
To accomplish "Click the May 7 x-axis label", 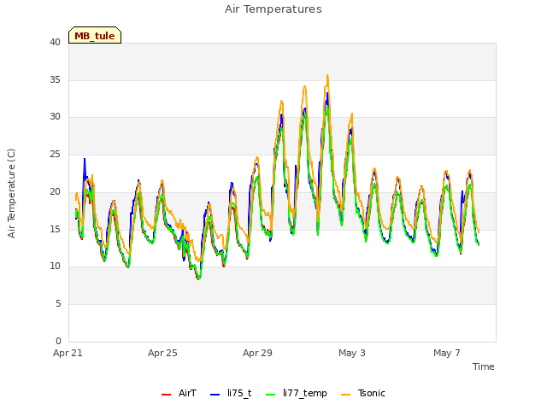I will [x=447, y=353].
